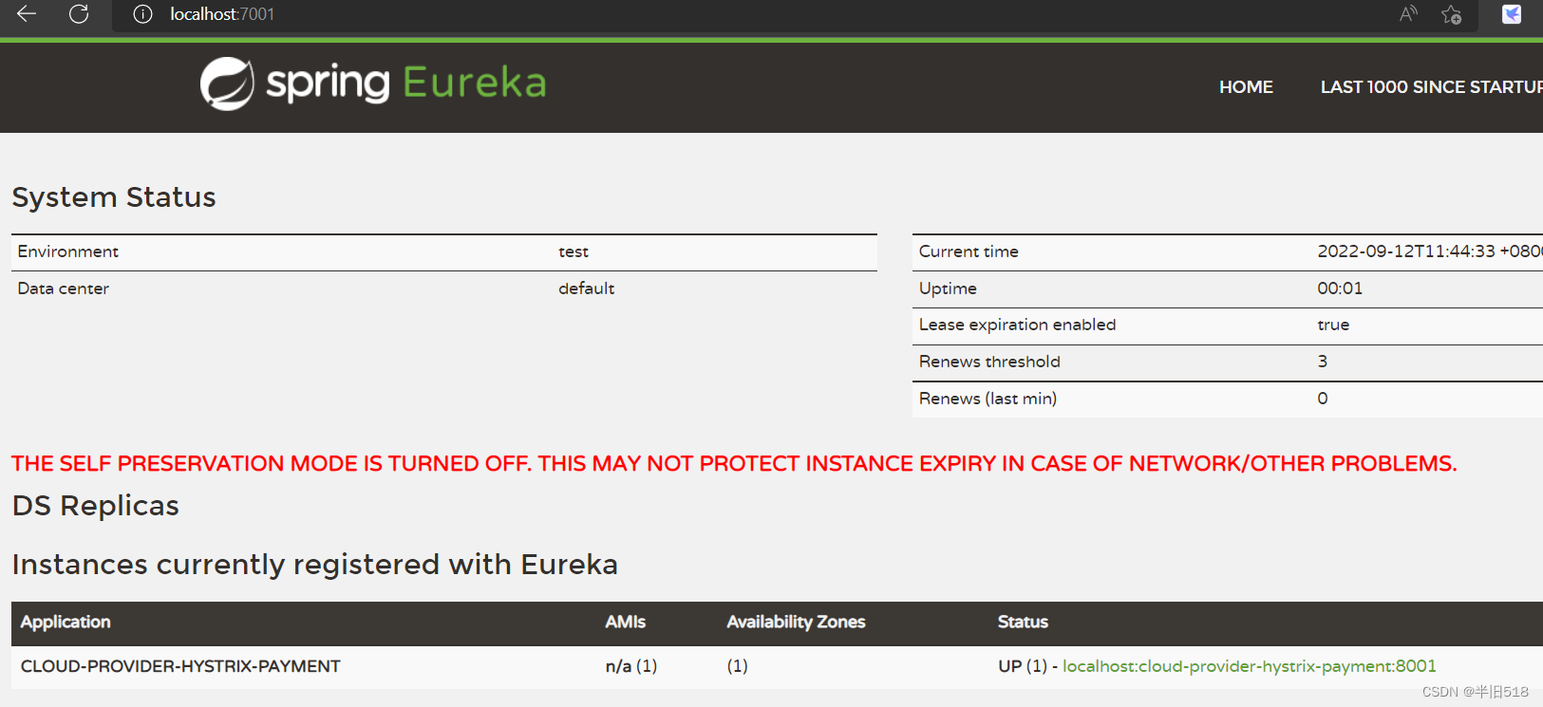Click the Status column header
The height and width of the screenshot is (707, 1543).
(x=1023, y=622)
